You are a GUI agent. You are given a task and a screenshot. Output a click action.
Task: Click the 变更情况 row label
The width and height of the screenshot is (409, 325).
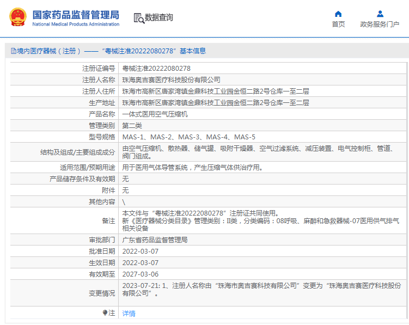tap(102, 293)
